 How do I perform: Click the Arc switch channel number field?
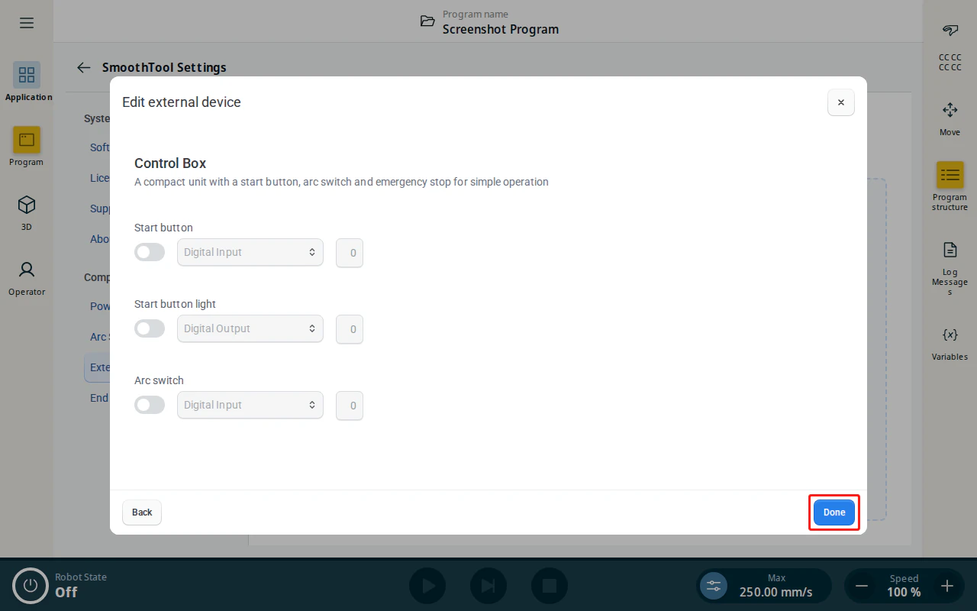click(x=350, y=406)
